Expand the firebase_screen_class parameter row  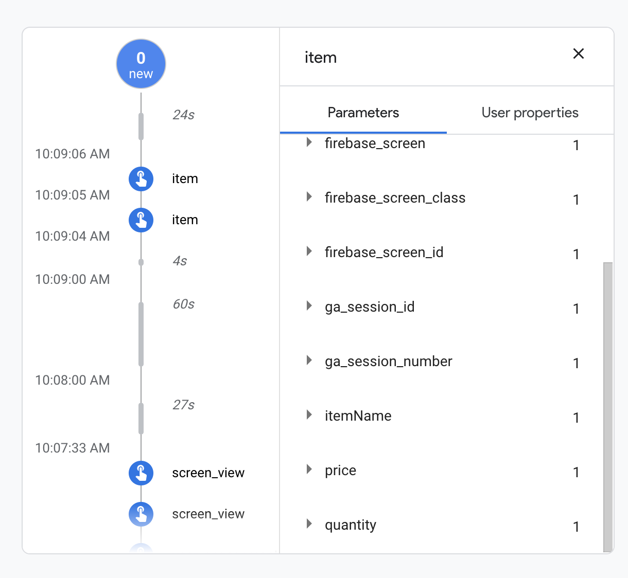point(309,197)
